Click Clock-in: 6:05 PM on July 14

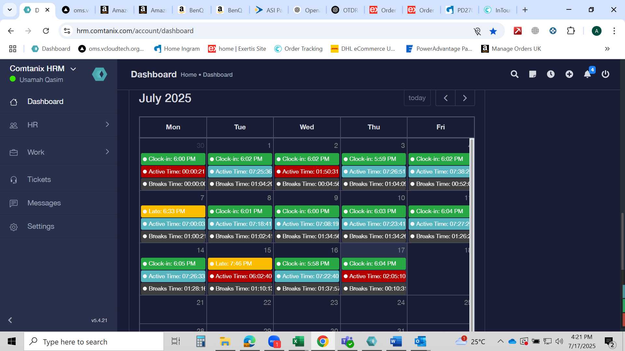point(173,264)
